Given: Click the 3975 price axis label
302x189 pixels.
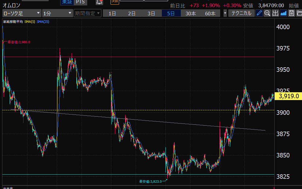Looking at the screenshot, I should [x=283, y=48].
